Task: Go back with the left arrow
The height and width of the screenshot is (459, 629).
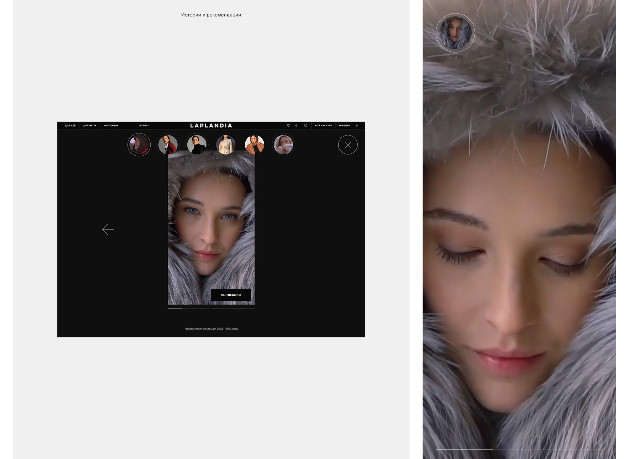Action: click(x=108, y=229)
